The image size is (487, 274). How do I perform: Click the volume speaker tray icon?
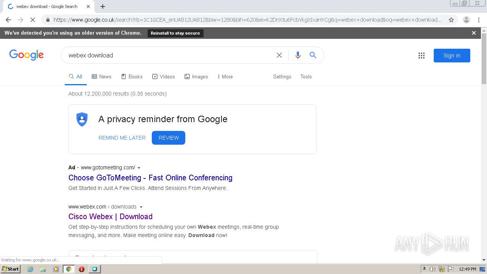(433, 269)
